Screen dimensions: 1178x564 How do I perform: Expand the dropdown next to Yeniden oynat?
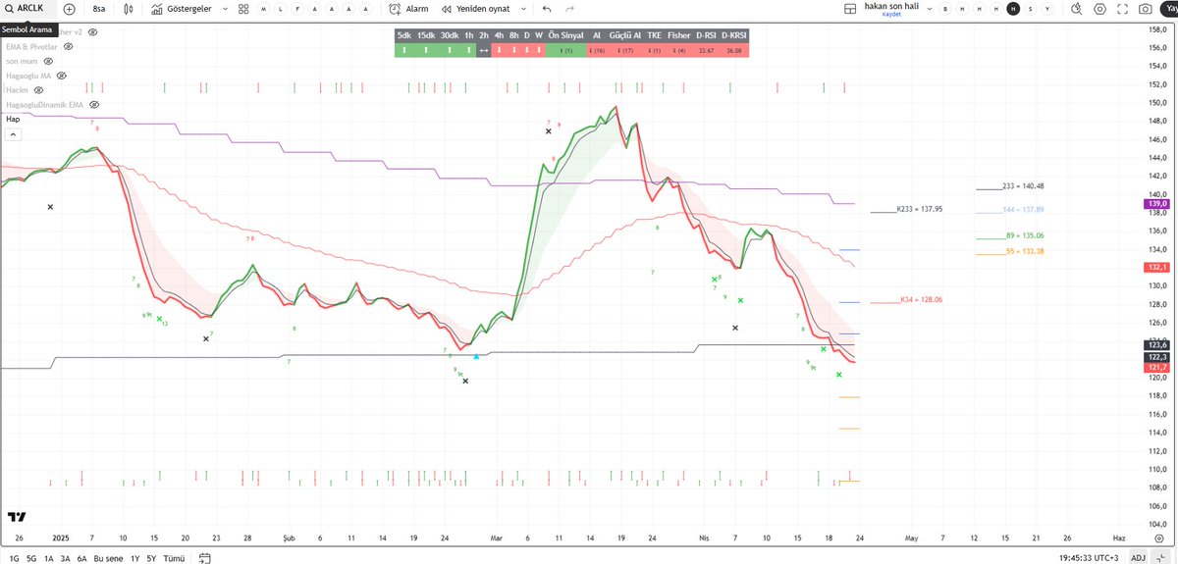point(522,9)
